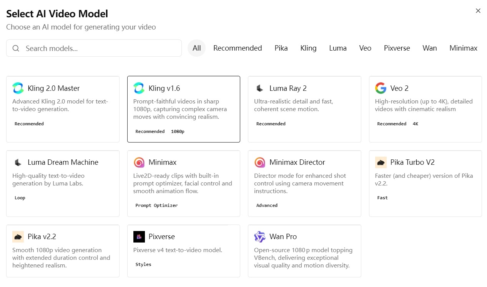Pick the Pika v2.2 model title
This screenshot has width=487, height=287.
[x=42, y=236]
